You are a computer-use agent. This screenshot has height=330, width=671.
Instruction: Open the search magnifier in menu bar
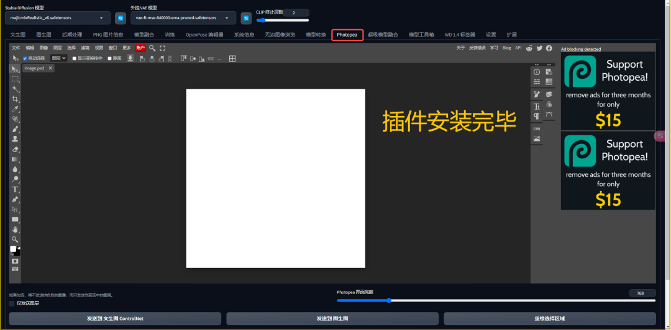coord(152,48)
